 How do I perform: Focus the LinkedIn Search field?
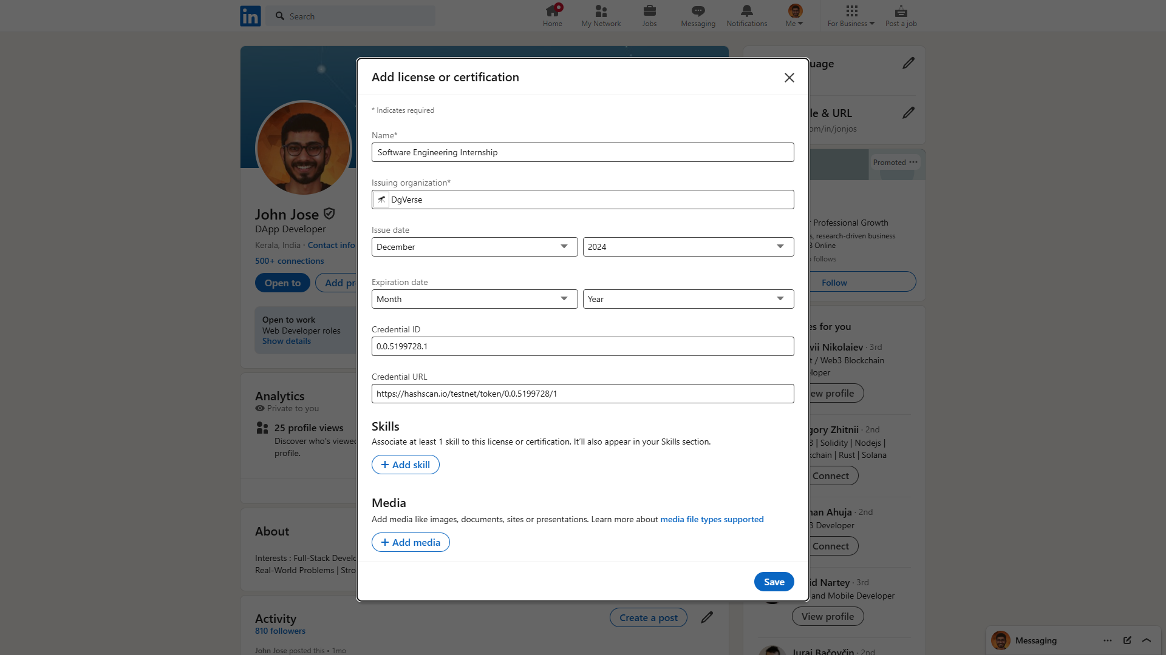click(351, 16)
